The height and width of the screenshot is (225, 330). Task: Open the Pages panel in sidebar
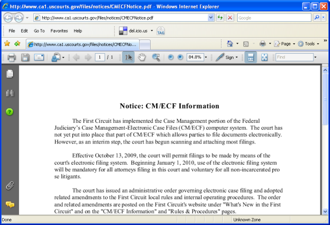coord(9,74)
